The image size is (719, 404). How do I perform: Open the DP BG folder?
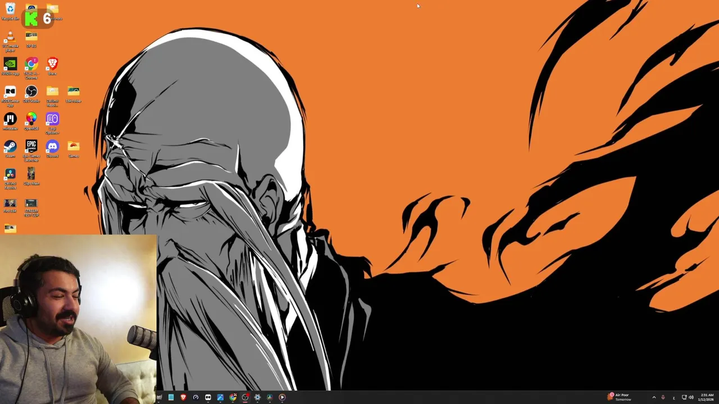pos(31,40)
